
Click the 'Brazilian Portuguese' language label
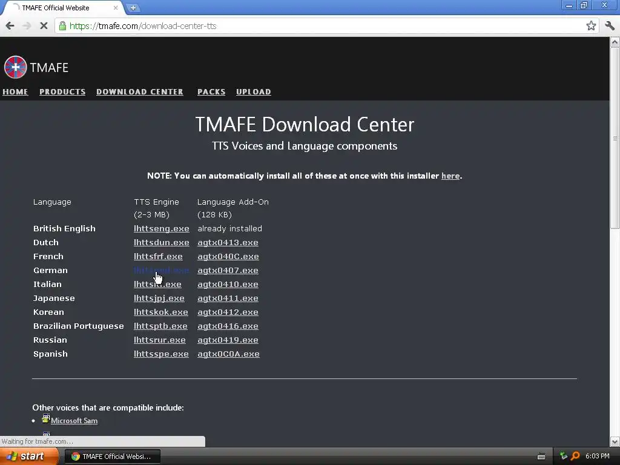click(79, 326)
